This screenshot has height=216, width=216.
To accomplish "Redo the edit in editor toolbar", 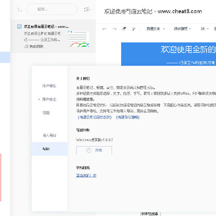I will [114, 29].
